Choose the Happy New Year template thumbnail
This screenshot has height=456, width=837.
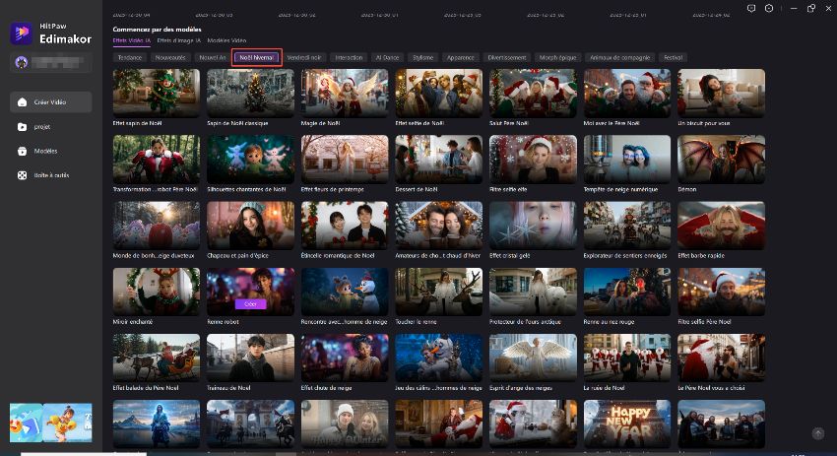tap(627, 422)
